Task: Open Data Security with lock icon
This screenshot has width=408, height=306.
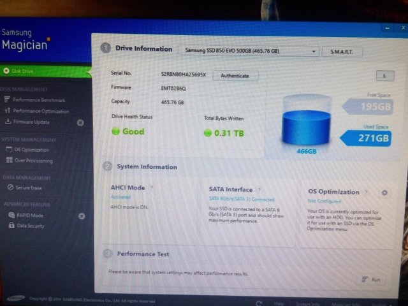Action: point(30,226)
